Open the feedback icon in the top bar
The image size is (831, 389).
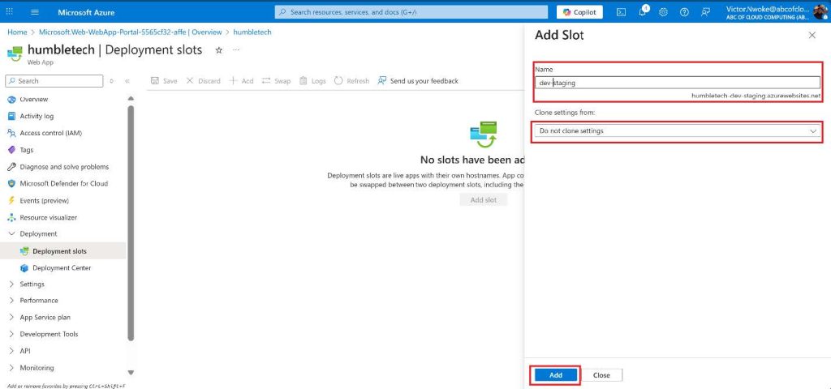(x=705, y=12)
